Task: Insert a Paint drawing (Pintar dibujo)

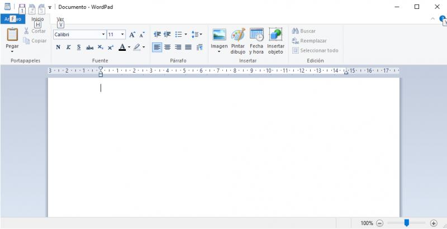Action: [x=238, y=41]
